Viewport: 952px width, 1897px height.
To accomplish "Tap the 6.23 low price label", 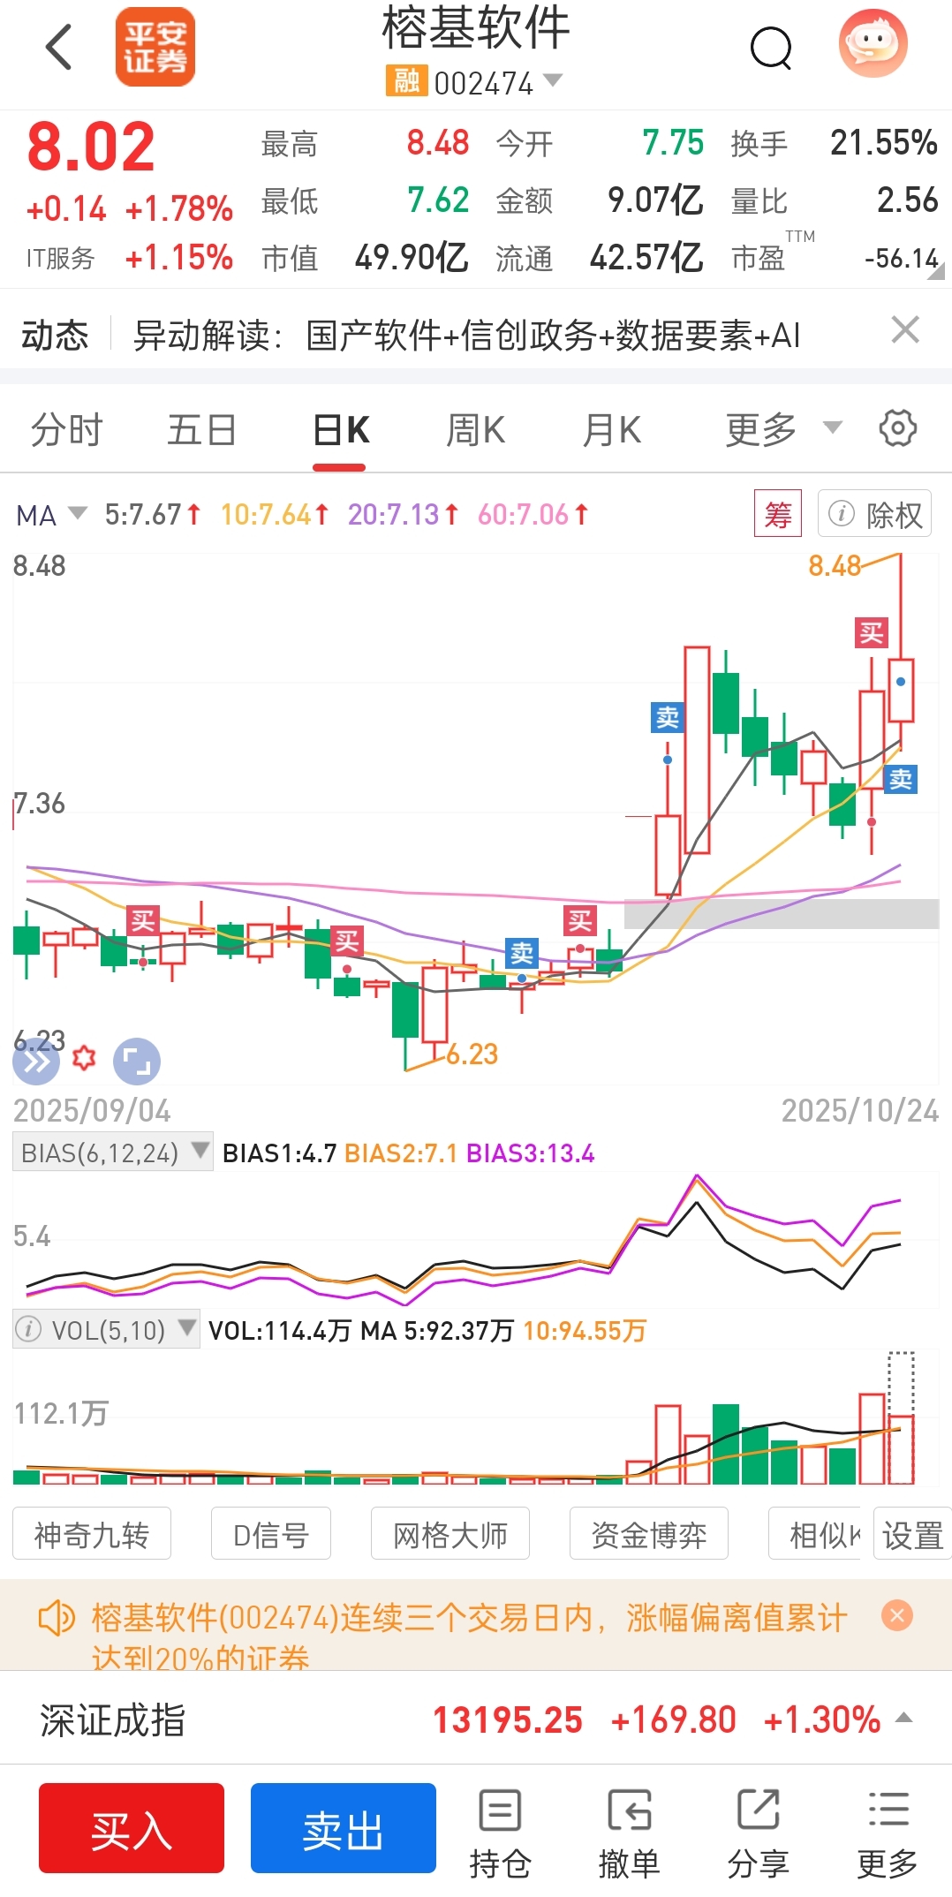I will tap(472, 1054).
